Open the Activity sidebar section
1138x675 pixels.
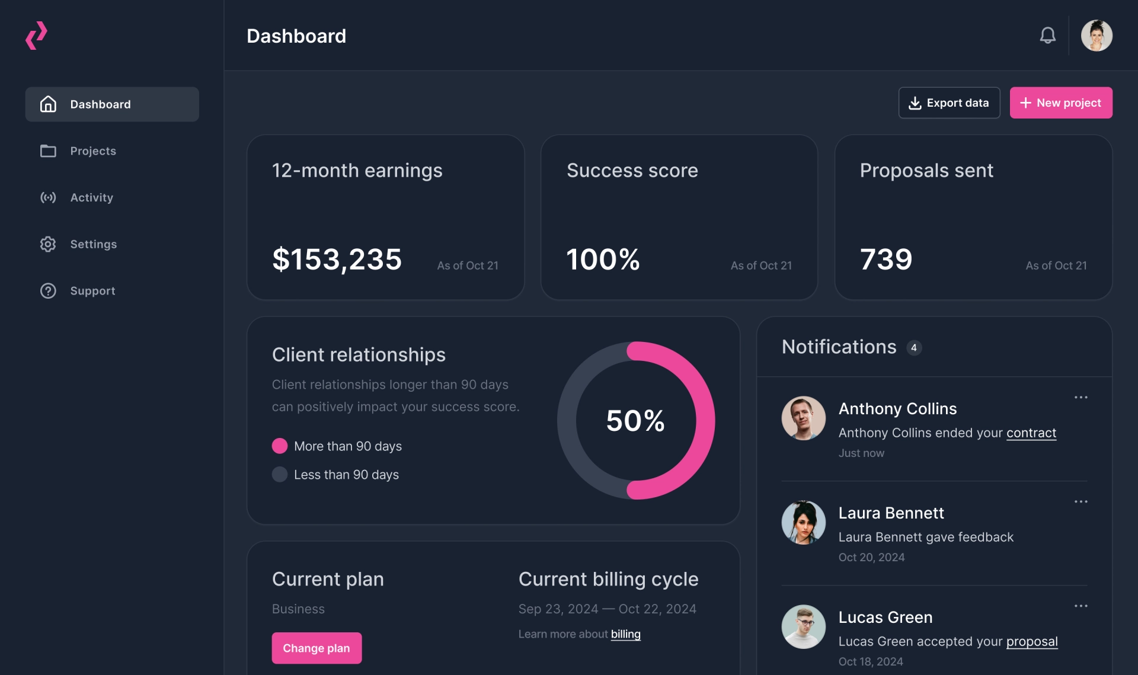tap(91, 197)
